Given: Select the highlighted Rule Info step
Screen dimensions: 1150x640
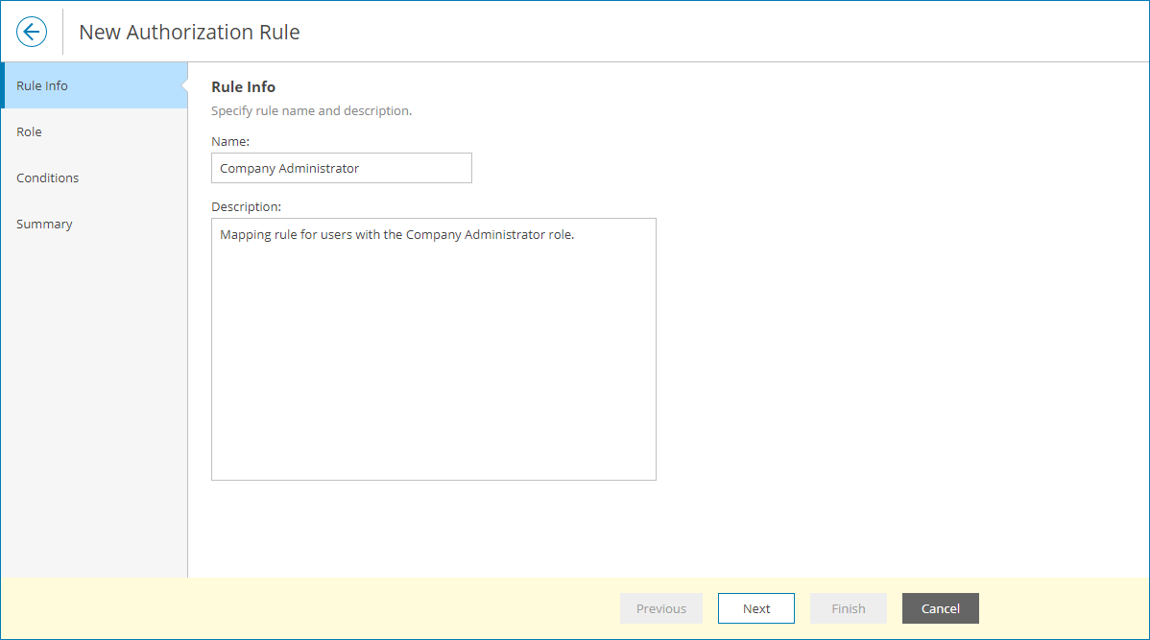Looking at the screenshot, I should (x=41, y=85).
